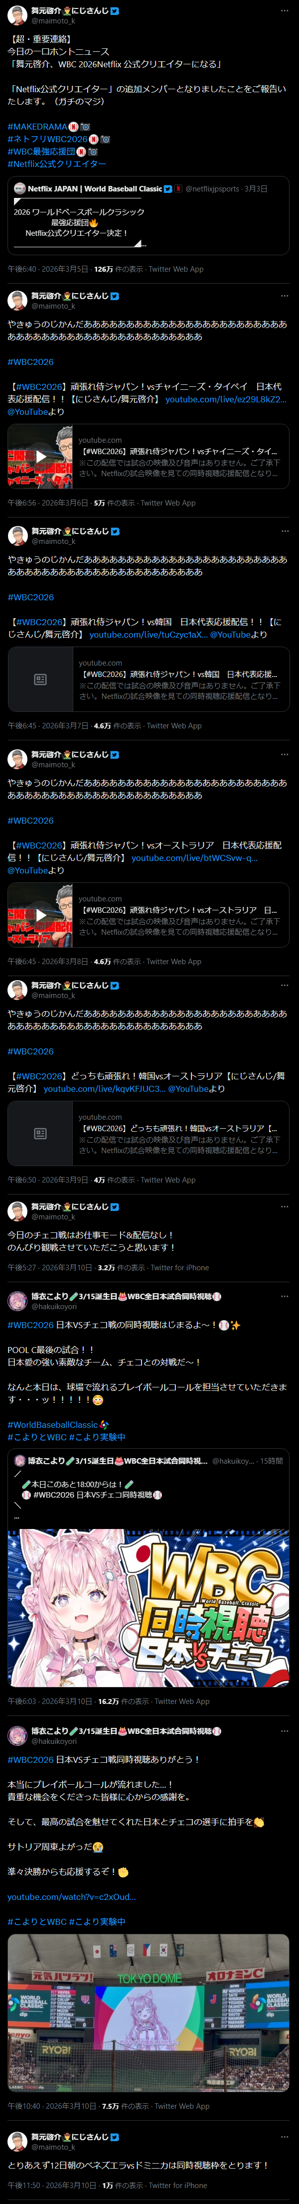Click 舞元啓介's avatar on the チェコ戦 お仕事モード post

coord(17,1210)
